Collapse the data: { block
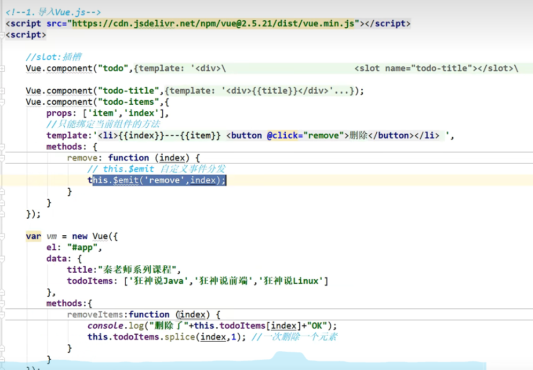 tap(2, 259)
